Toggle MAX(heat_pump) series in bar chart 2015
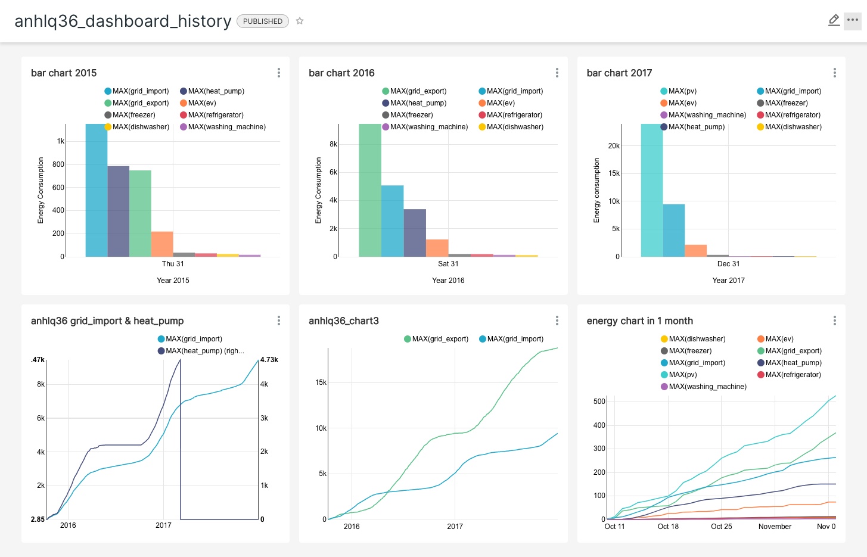The width and height of the screenshot is (867, 557). (212, 91)
